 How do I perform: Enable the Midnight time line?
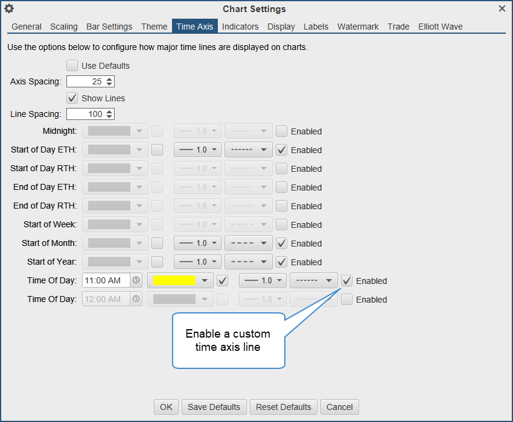pyautogui.click(x=282, y=131)
